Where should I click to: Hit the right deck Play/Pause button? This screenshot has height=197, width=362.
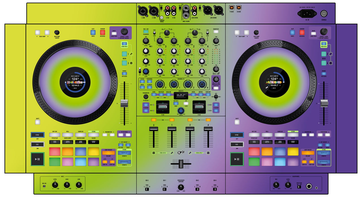click(237, 159)
